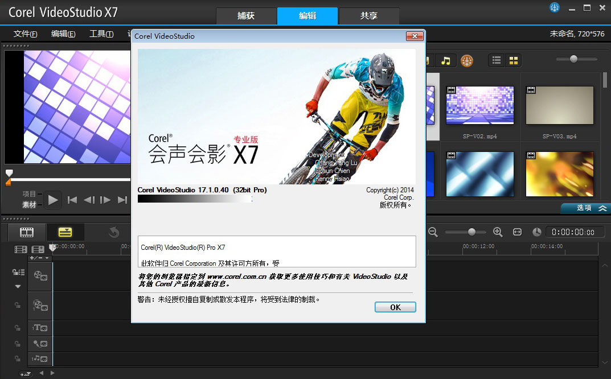Select the SP-V03.mp4 thumbnail
Screen dimensions: 611x379
coord(560,105)
